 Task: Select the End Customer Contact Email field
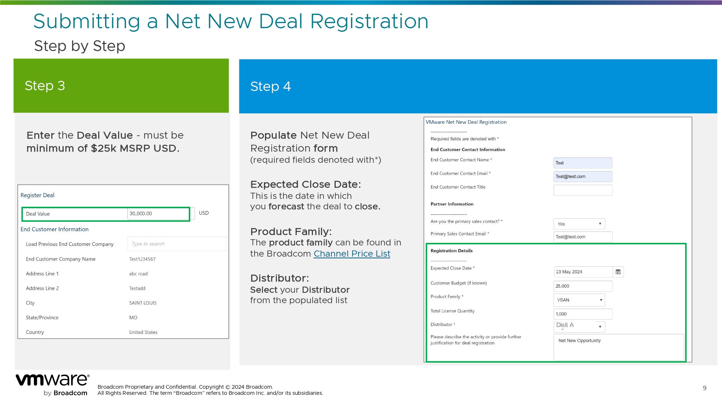pyautogui.click(x=583, y=176)
